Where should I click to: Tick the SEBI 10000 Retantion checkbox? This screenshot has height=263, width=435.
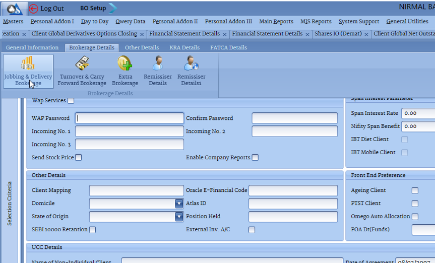pos(92,230)
